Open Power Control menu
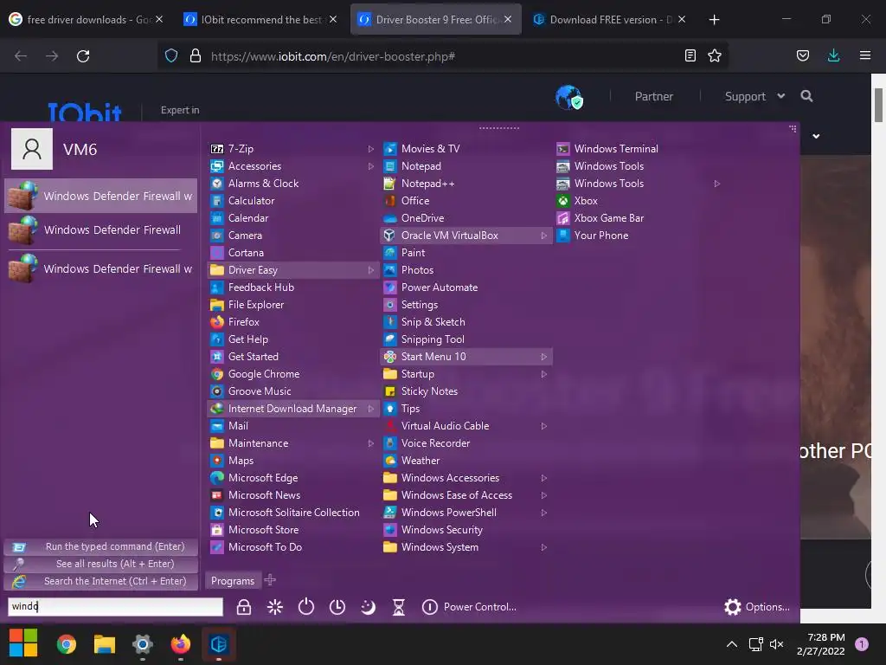Viewport: 886px width, 665px height. pos(469,607)
